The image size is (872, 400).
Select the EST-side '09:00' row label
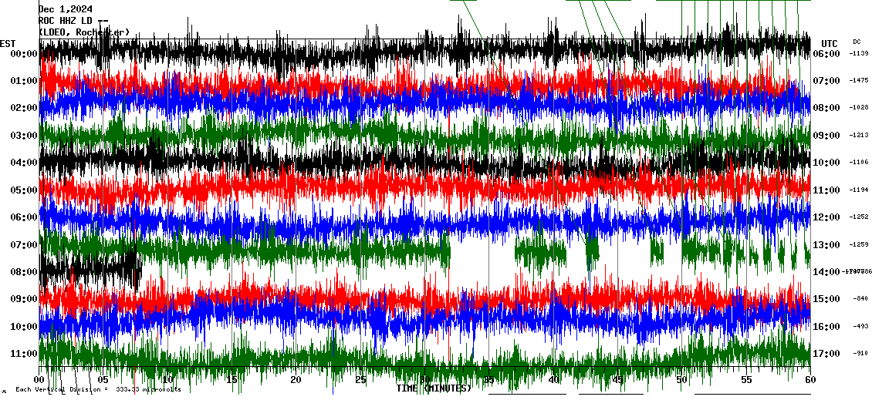coord(23,300)
